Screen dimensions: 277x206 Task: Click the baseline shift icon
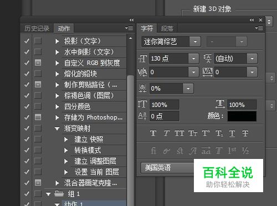pyautogui.click(x=142, y=116)
